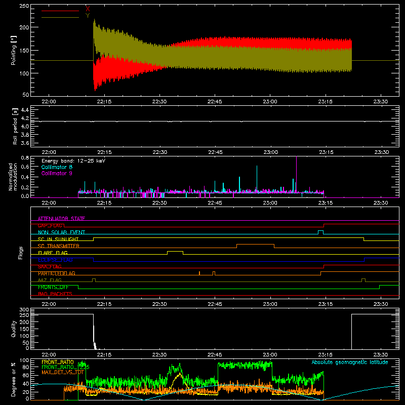Screen dimensions: 405x405
Task: Select the green FRONT_RATIO_1225 legend label
Action: pos(65,367)
